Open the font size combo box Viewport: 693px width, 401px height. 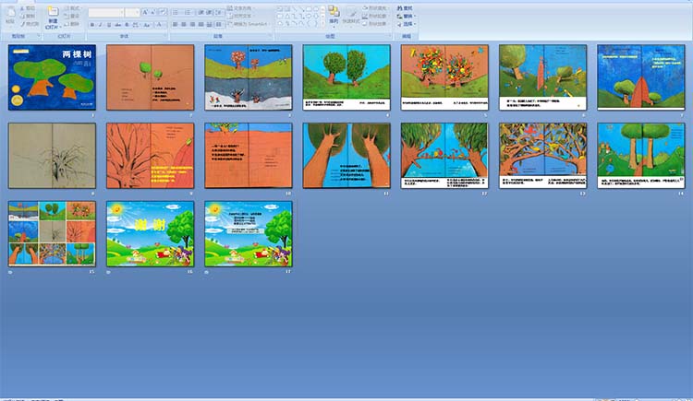tap(132, 12)
